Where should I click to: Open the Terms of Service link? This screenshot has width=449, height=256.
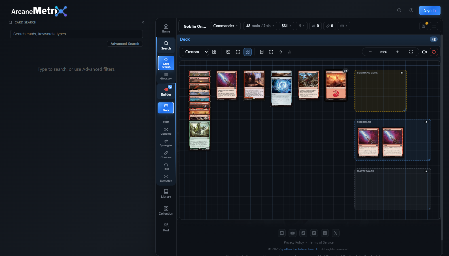click(x=321, y=242)
